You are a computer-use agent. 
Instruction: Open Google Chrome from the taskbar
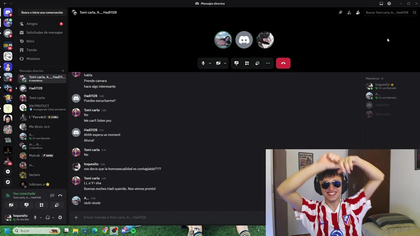coord(104,231)
